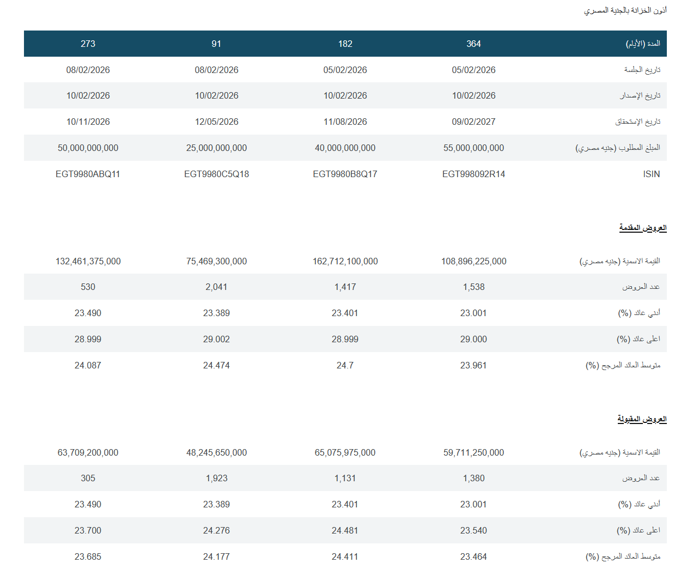Image resolution: width=681 pixels, height=569 pixels.
Task: Select required amount 55,000,000,000
Action: point(473,148)
